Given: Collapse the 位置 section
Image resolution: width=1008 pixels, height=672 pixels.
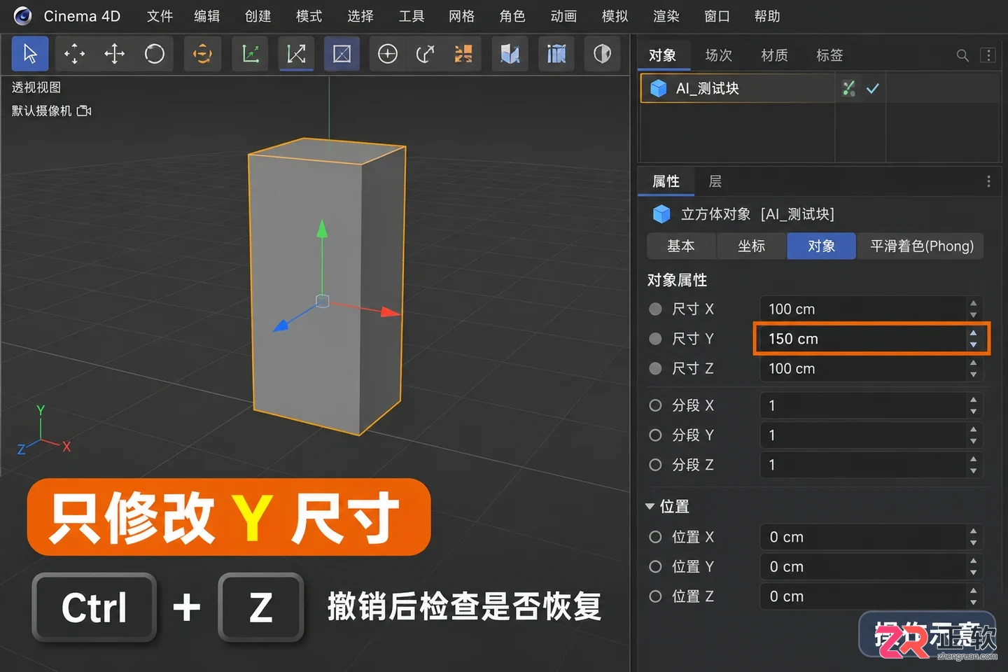Looking at the screenshot, I should [650, 506].
